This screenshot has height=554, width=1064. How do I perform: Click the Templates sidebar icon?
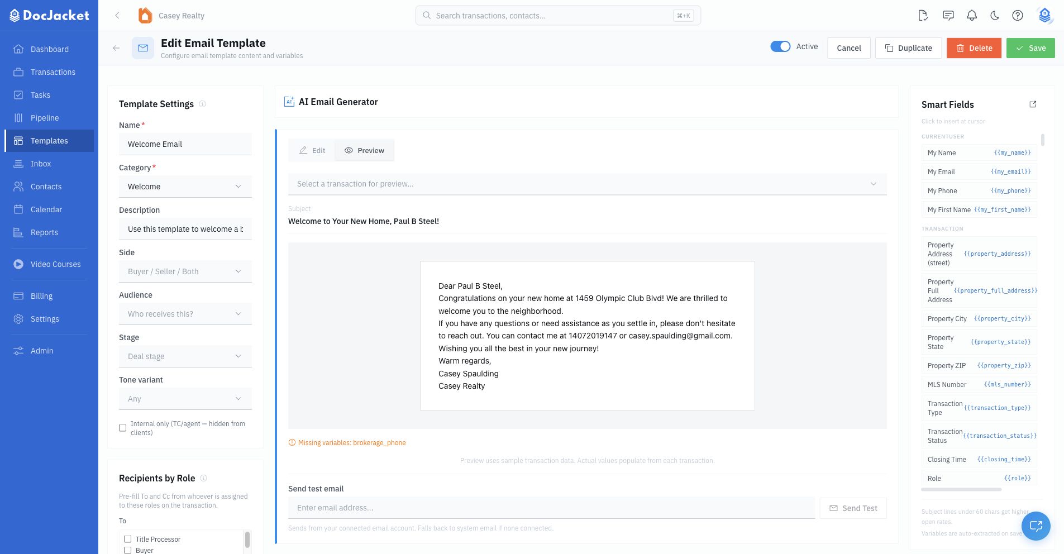pyautogui.click(x=18, y=141)
